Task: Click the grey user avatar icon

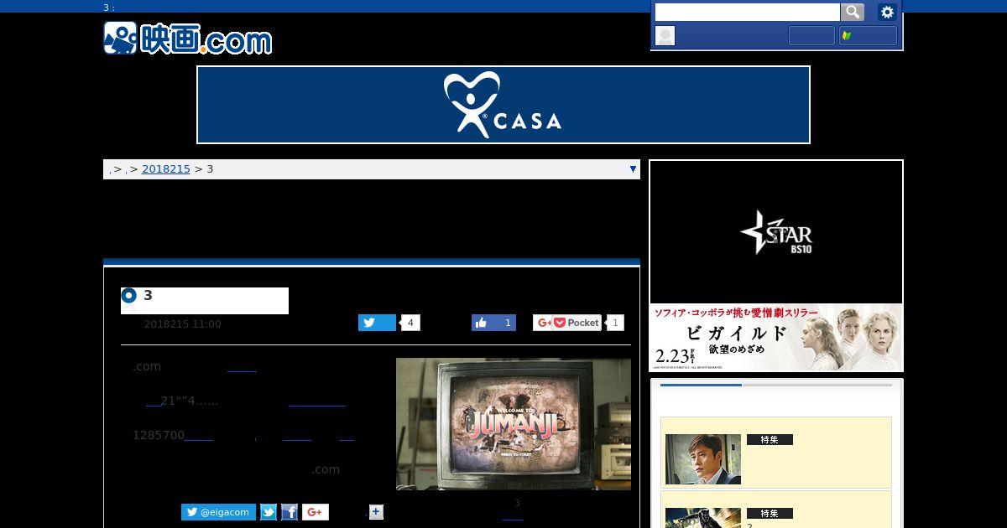Action: [x=665, y=35]
